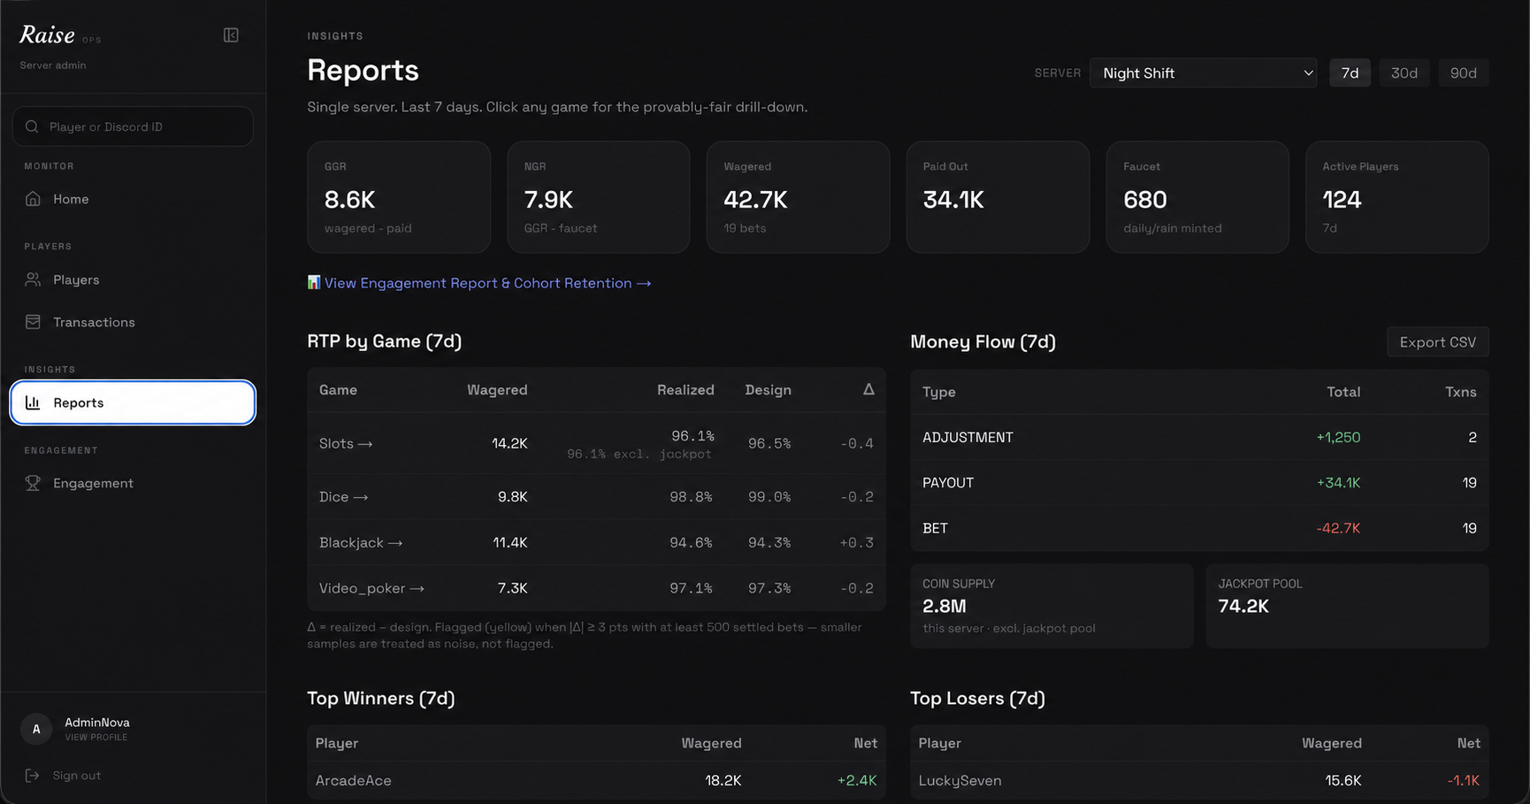The height and width of the screenshot is (804, 1530).
Task: Collapse the sidebar with the panel icon
Action: [231, 35]
